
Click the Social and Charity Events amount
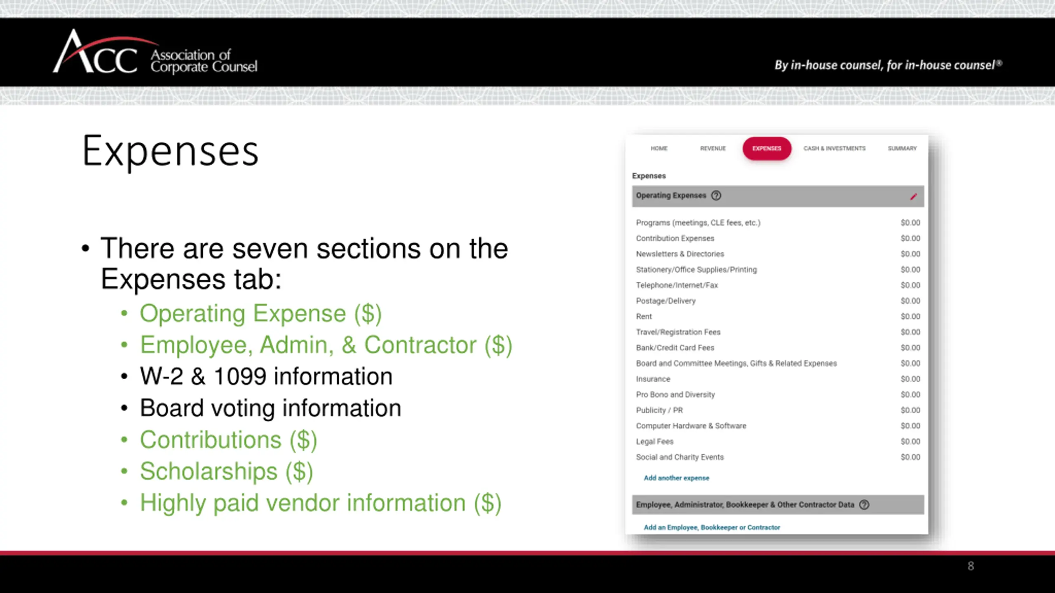point(910,457)
